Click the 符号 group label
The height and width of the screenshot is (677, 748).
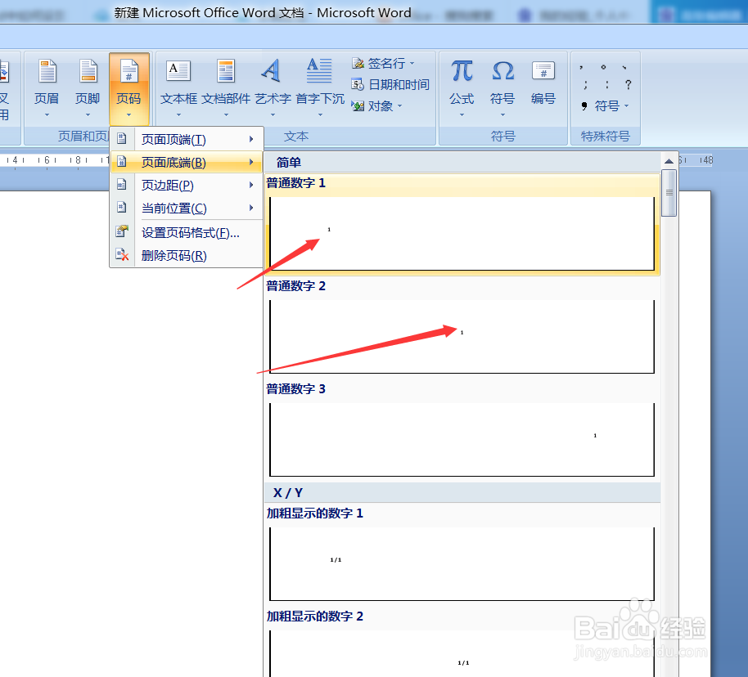pyautogui.click(x=502, y=137)
